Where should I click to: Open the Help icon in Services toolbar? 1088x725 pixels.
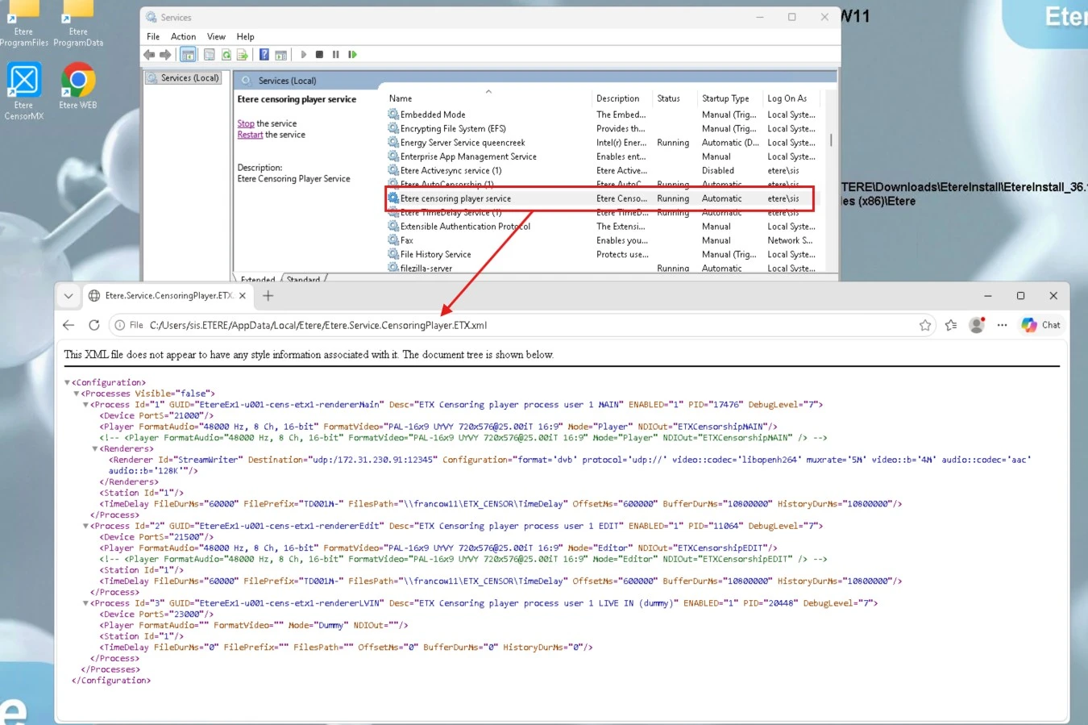[x=264, y=55]
